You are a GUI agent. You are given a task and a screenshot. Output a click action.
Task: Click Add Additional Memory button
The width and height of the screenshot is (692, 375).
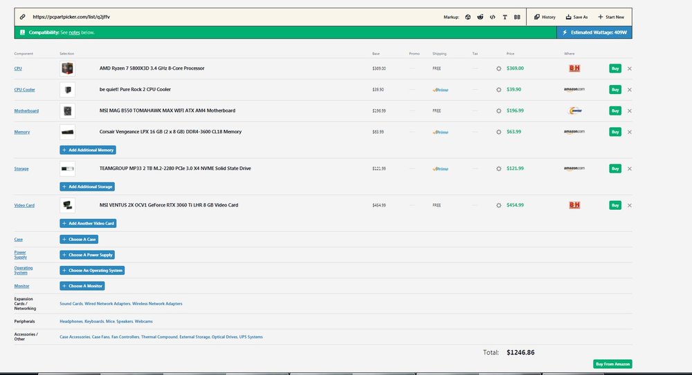(x=88, y=150)
